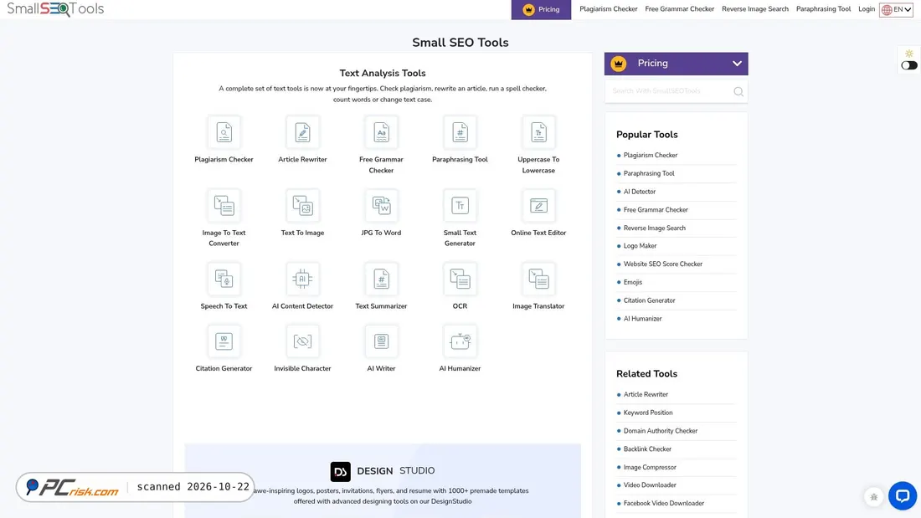
Task: Select Paraphrasing Tool in top navigation
Action: (x=824, y=9)
